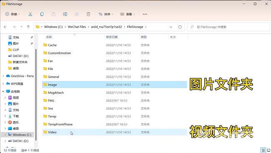Switch to large icons view

pos(269,150)
